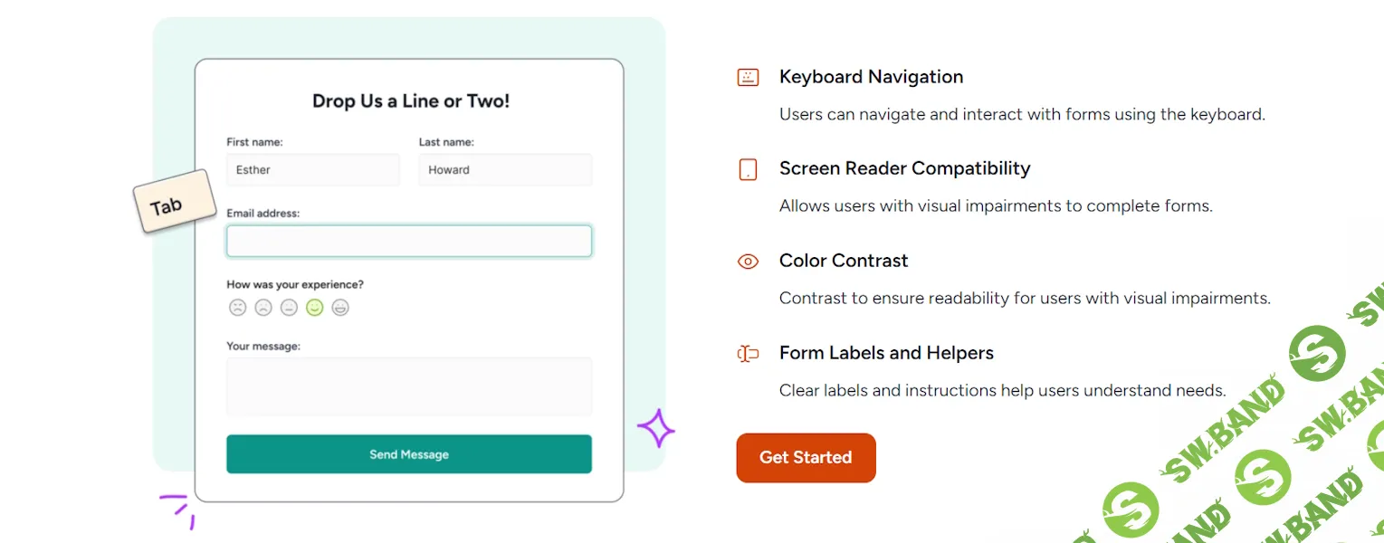Click the Keyboard Navigation heading

[x=871, y=77]
